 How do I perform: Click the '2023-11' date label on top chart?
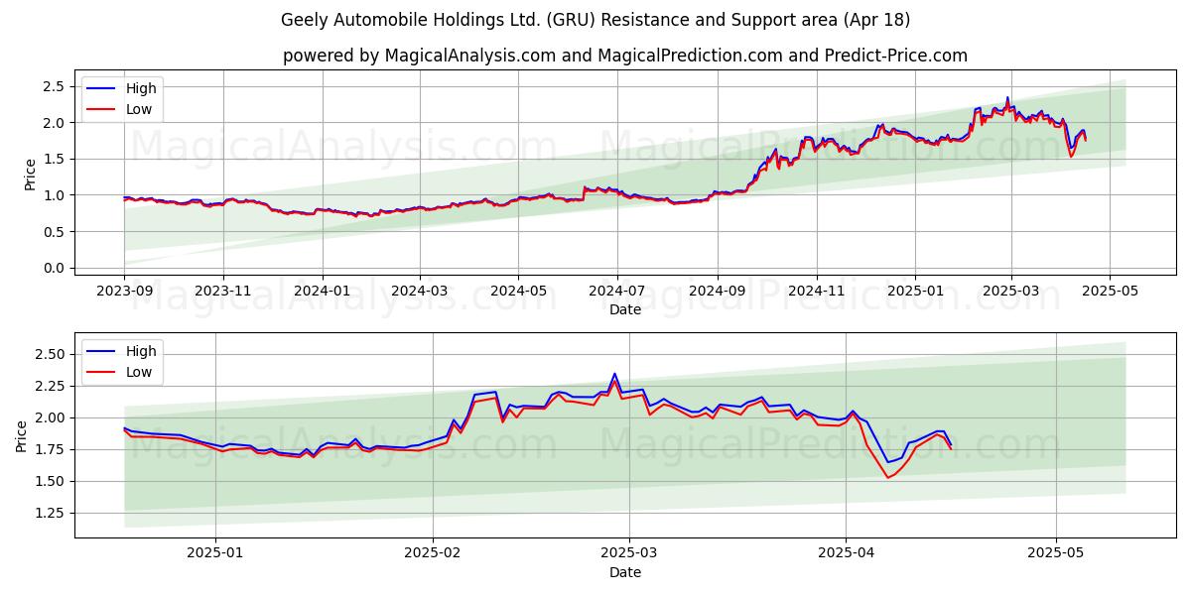point(222,292)
